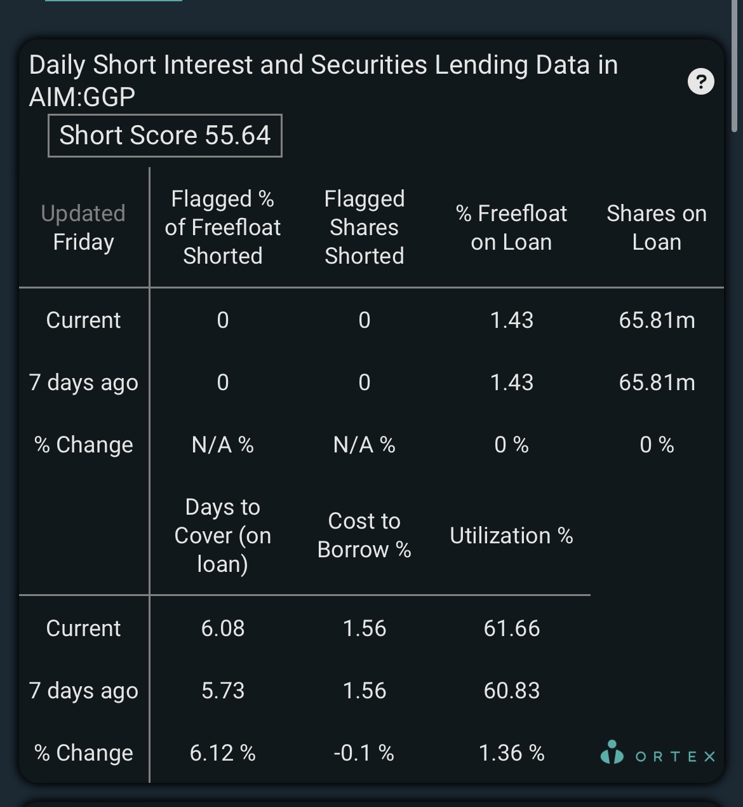This screenshot has width=743, height=807.
Task: Select the % Freefloat on Loan header
Action: click(512, 227)
